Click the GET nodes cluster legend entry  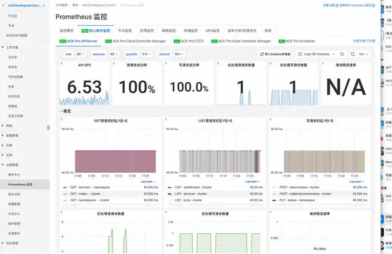tap(85, 193)
